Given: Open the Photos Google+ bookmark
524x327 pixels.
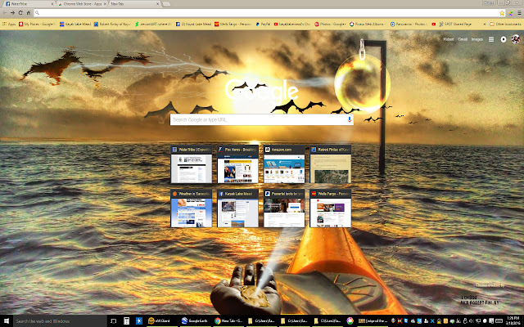Looking at the screenshot, I should (x=330, y=24).
